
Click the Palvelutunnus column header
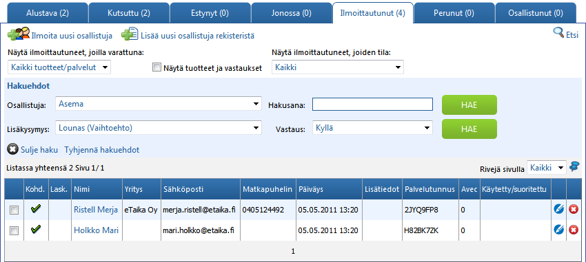pyautogui.click(x=430, y=189)
